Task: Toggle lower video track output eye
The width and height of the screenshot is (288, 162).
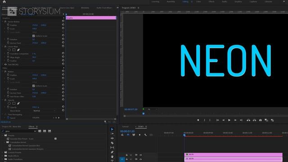Action: click(141, 159)
